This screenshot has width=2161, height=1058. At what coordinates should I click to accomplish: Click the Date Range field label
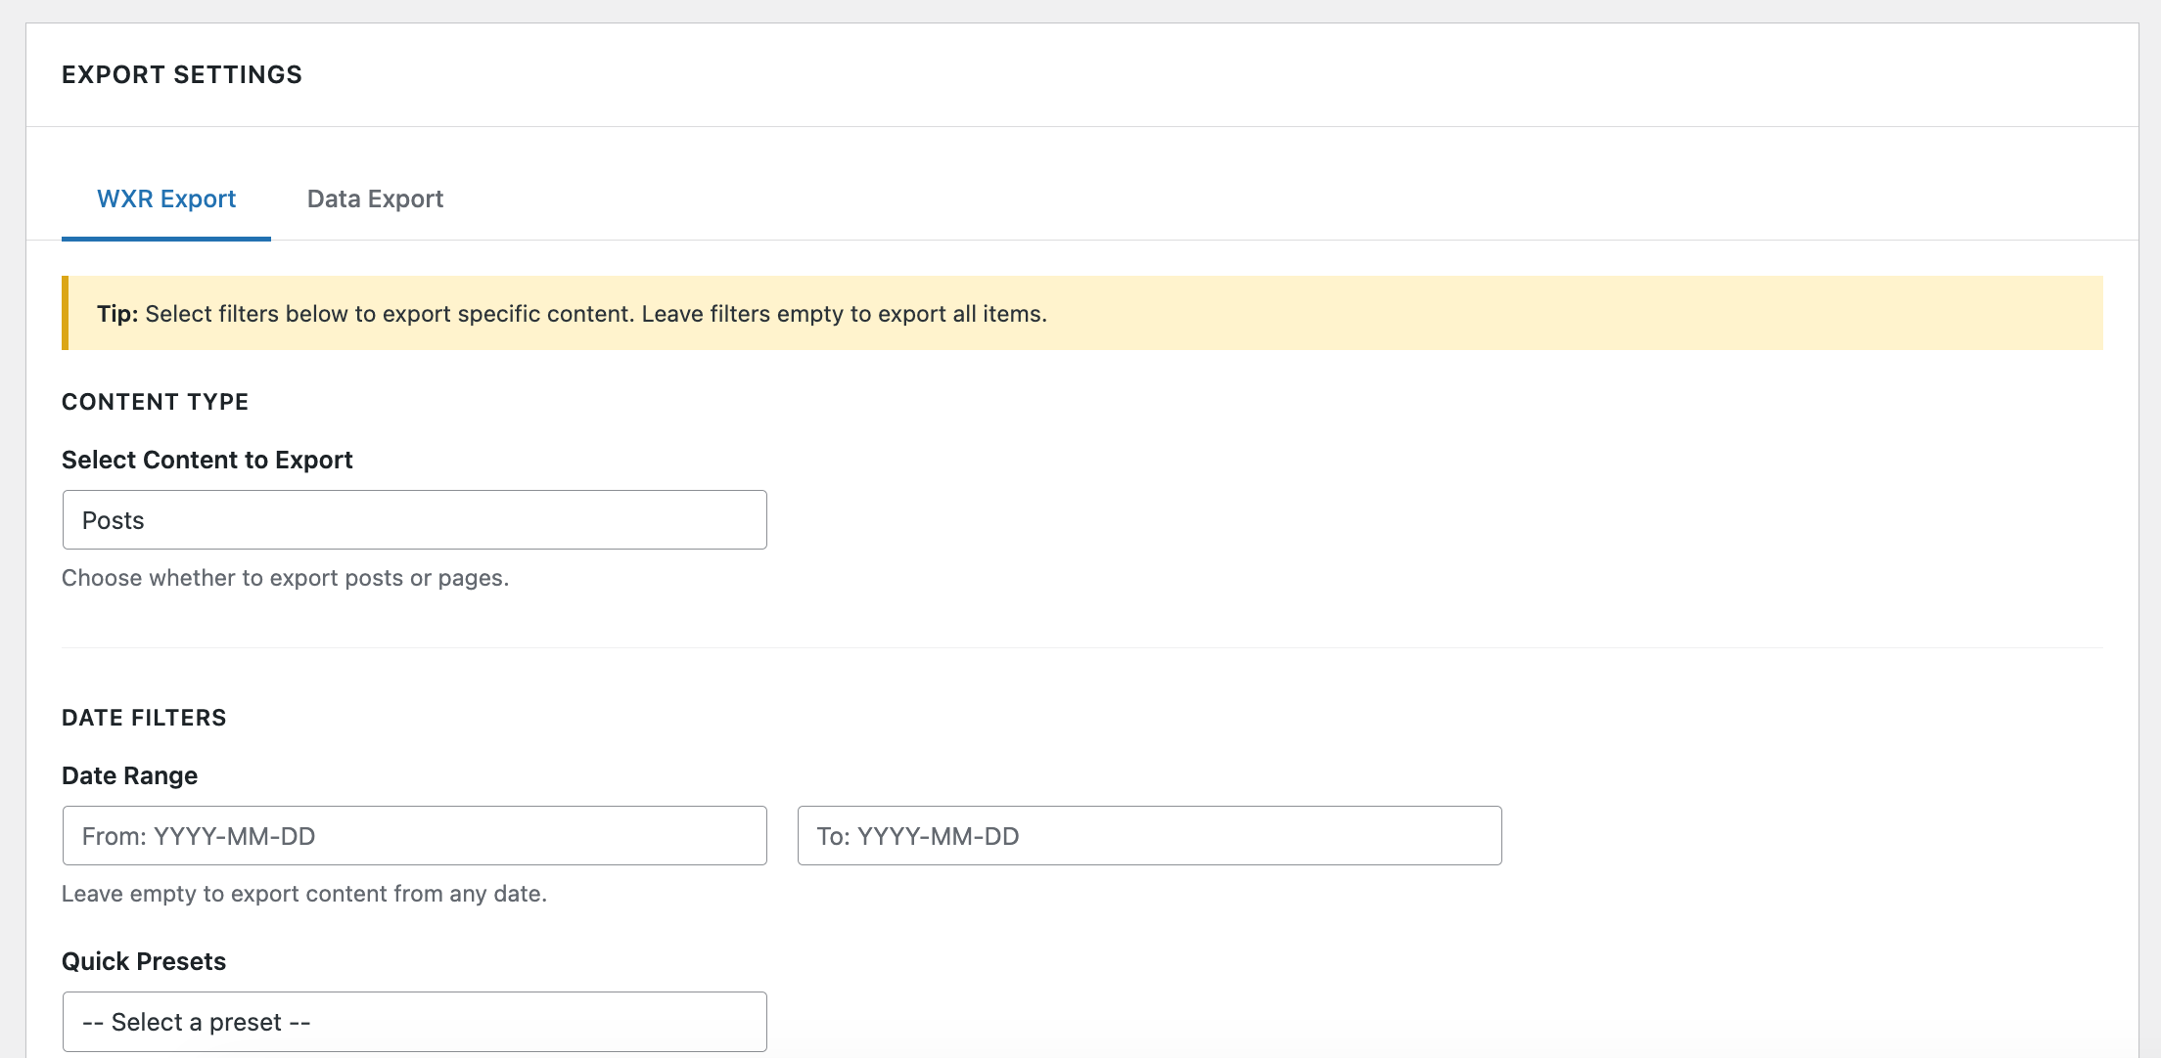pos(129,775)
